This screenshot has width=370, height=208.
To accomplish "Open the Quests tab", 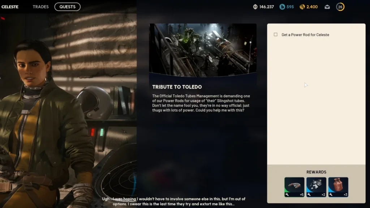I will [68, 7].
